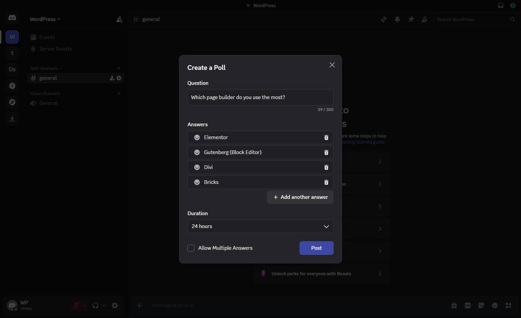Viewport: 521px width, 318px height.
Task: Open user settings gear icon
Action: point(115,305)
